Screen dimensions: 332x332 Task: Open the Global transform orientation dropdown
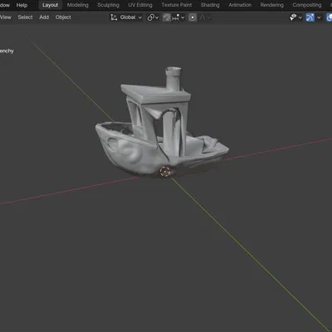point(126,17)
